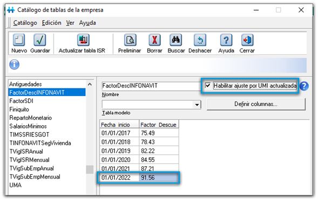Click the table list scroll-up arrow
Viewport: 318px width, 204px height.
90,84
